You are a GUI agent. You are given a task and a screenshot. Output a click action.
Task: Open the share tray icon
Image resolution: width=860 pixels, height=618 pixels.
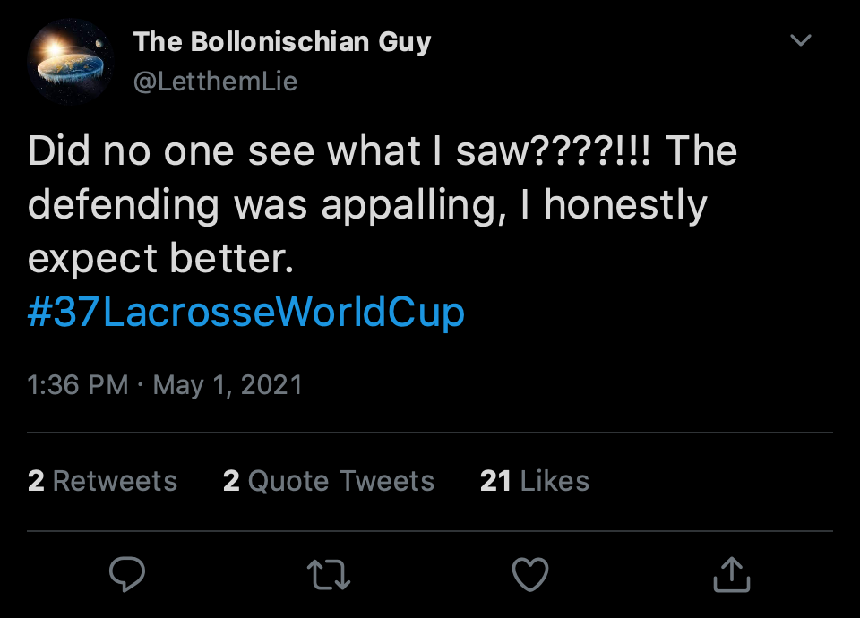click(731, 573)
